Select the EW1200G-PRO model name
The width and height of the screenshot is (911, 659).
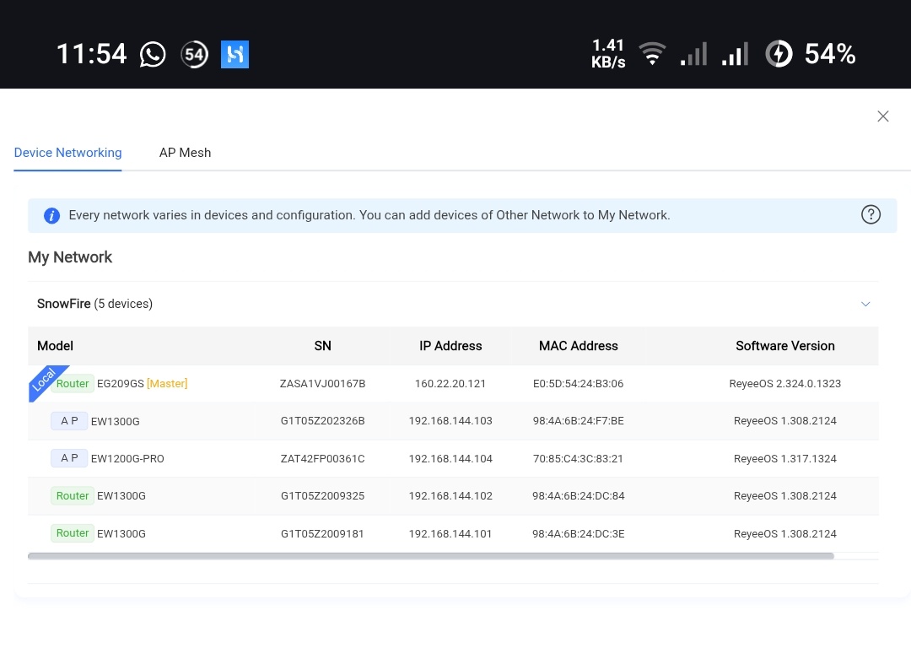pyautogui.click(x=128, y=458)
